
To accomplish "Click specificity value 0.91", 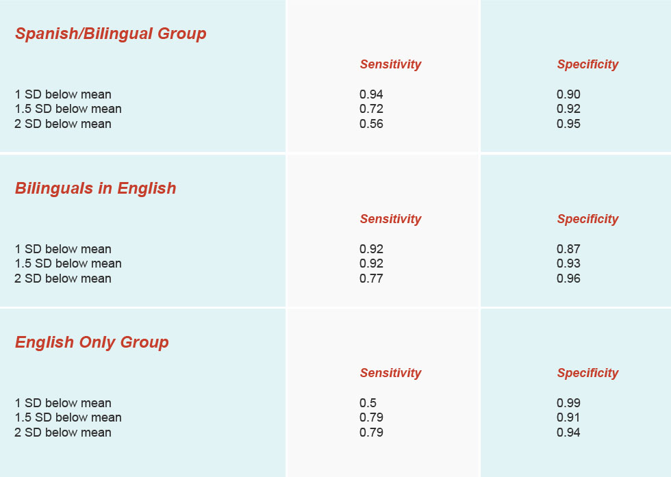I will pyautogui.click(x=568, y=417).
